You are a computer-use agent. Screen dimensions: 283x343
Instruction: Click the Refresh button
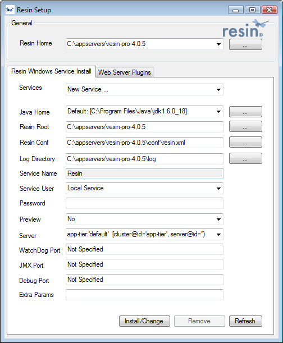[245, 321]
